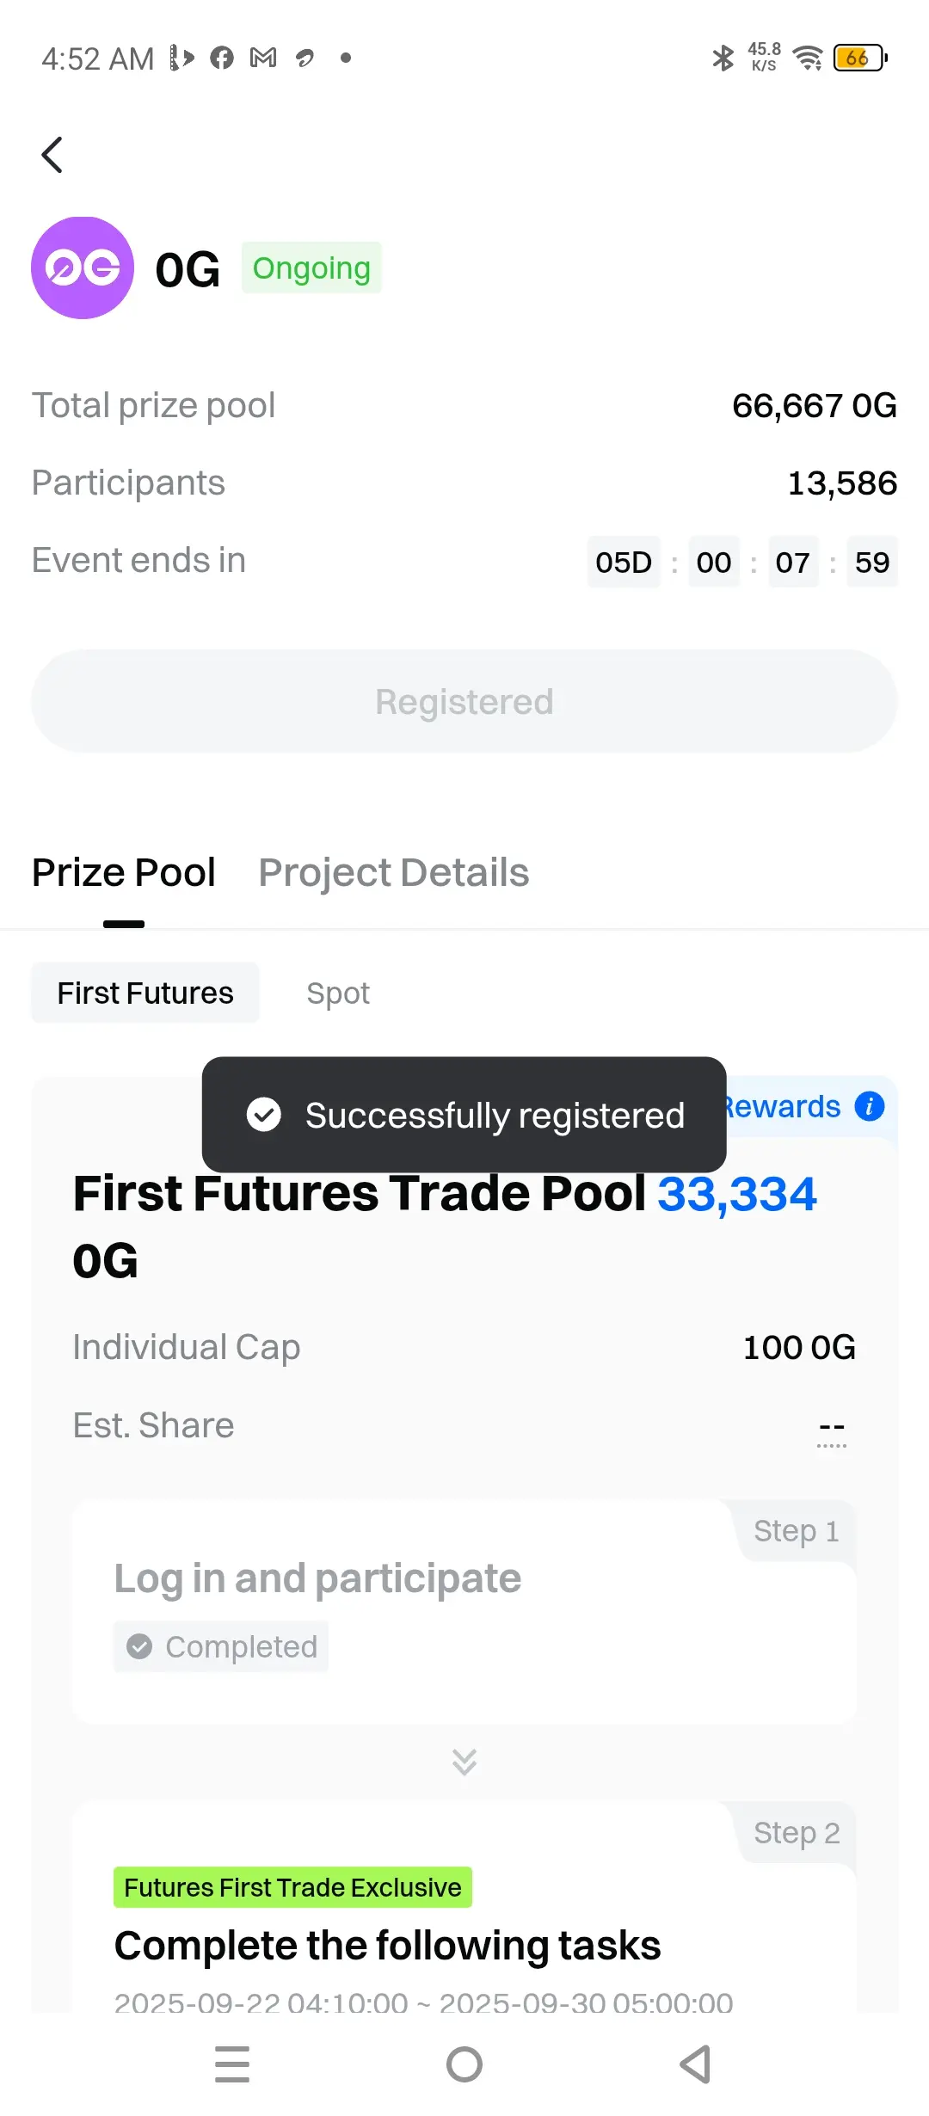The height and width of the screenshot is (2116, 929).
Task: Open the Est. Share dotted value
Action: pos(832,1429)
